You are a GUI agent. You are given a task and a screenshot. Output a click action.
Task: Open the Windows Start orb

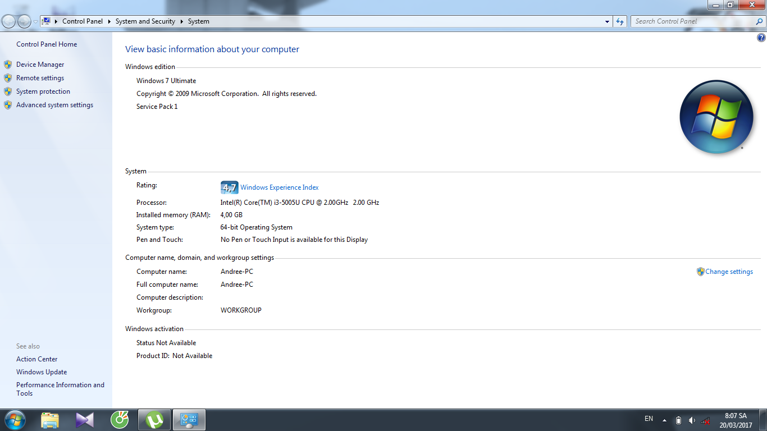(x=15, y=420)
